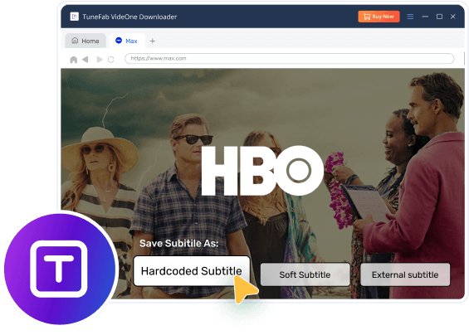Click the home navigation icon
Screen dimensions: 469x335
point(73,60)
